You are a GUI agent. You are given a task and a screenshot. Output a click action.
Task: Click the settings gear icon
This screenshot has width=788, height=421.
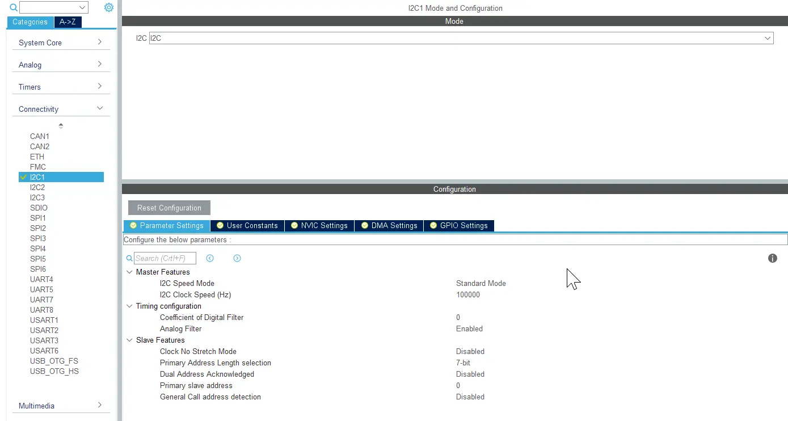coord(109,7)
